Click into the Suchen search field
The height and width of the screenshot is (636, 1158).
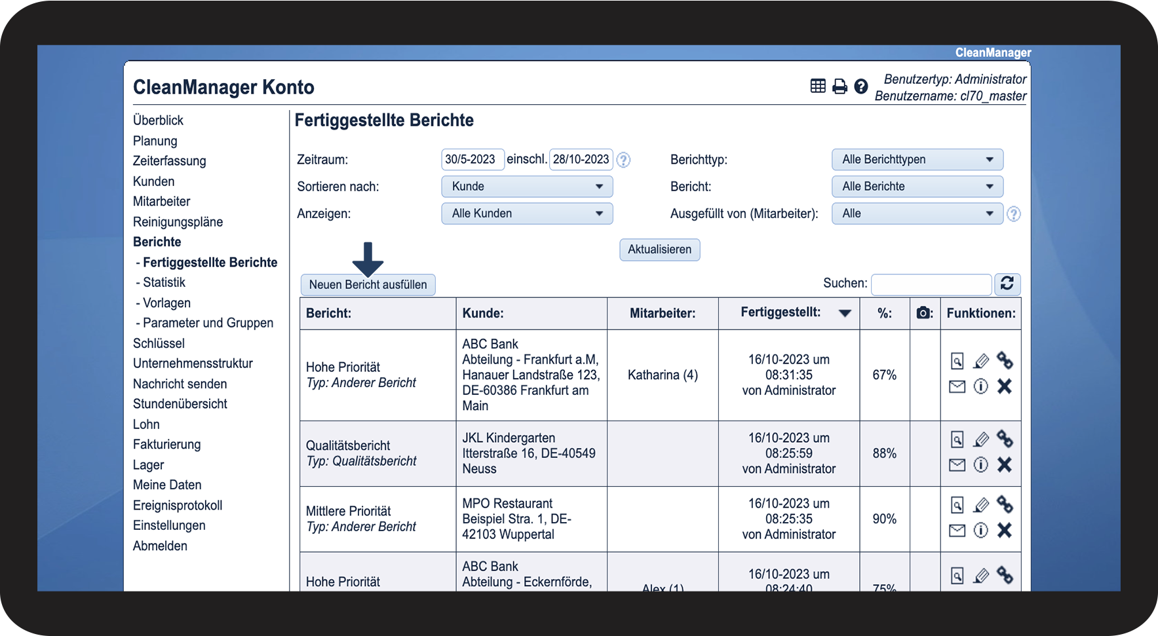pyautogui.click(x=931, y=284)
